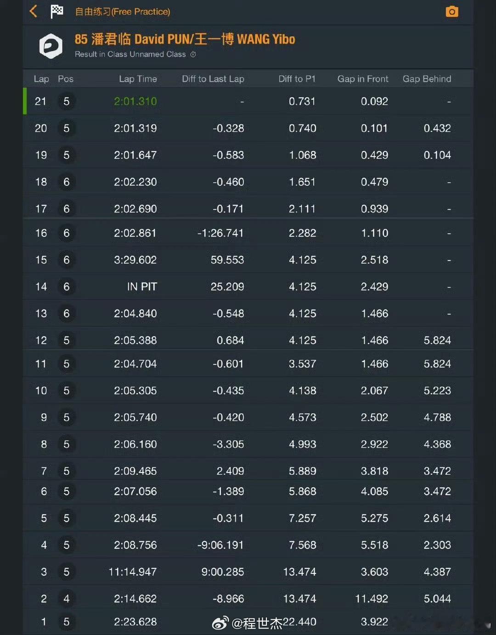Click the Gap in Front column header

coord(363,79)
